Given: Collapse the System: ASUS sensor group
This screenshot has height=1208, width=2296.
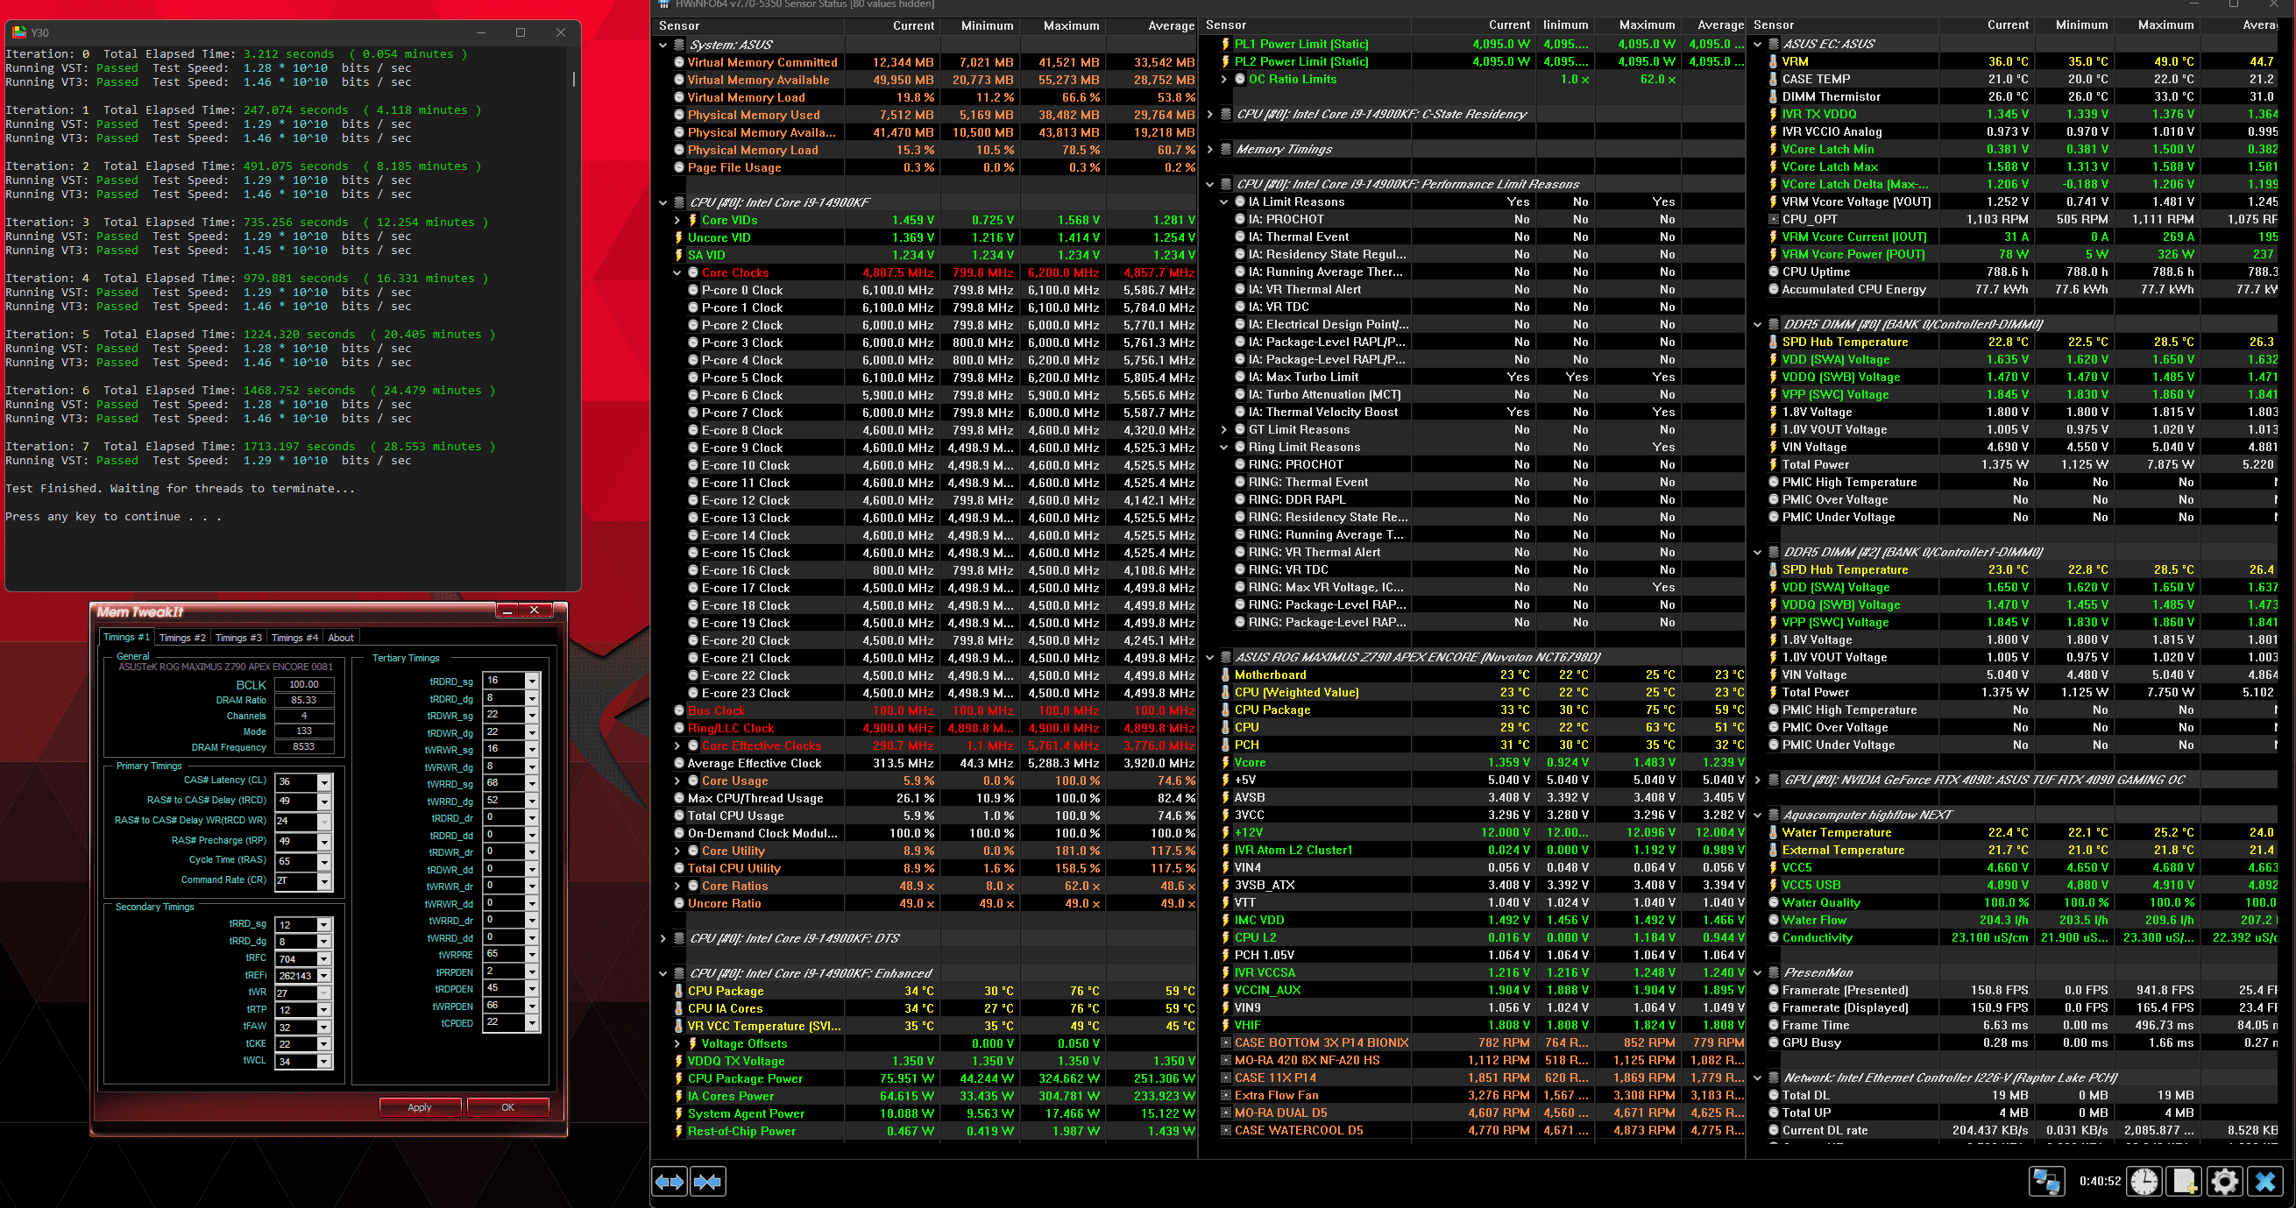Looking at the screenshot, I should (663, 45).
